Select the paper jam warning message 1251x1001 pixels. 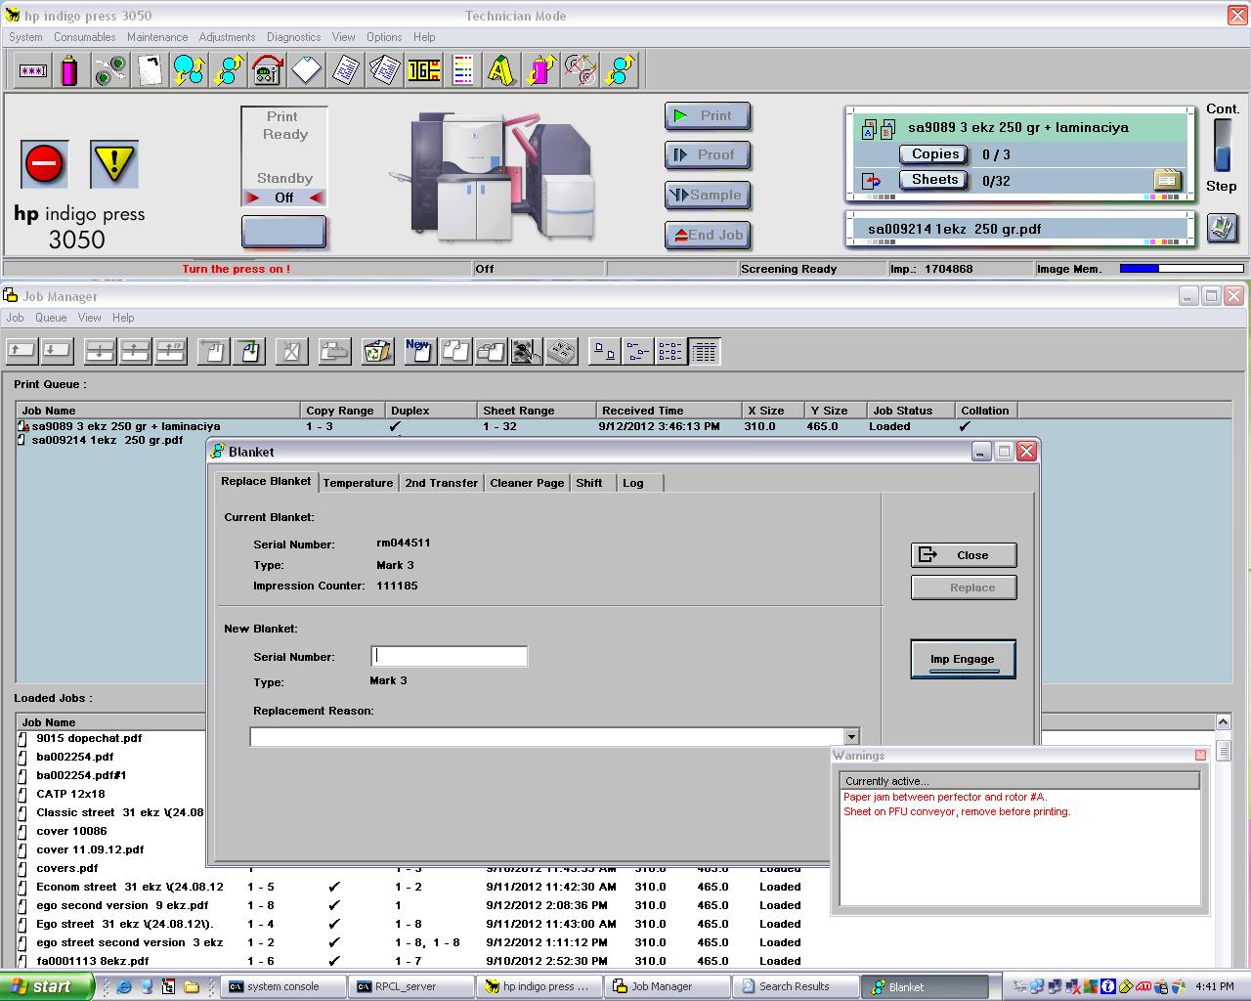click(945, 797)
